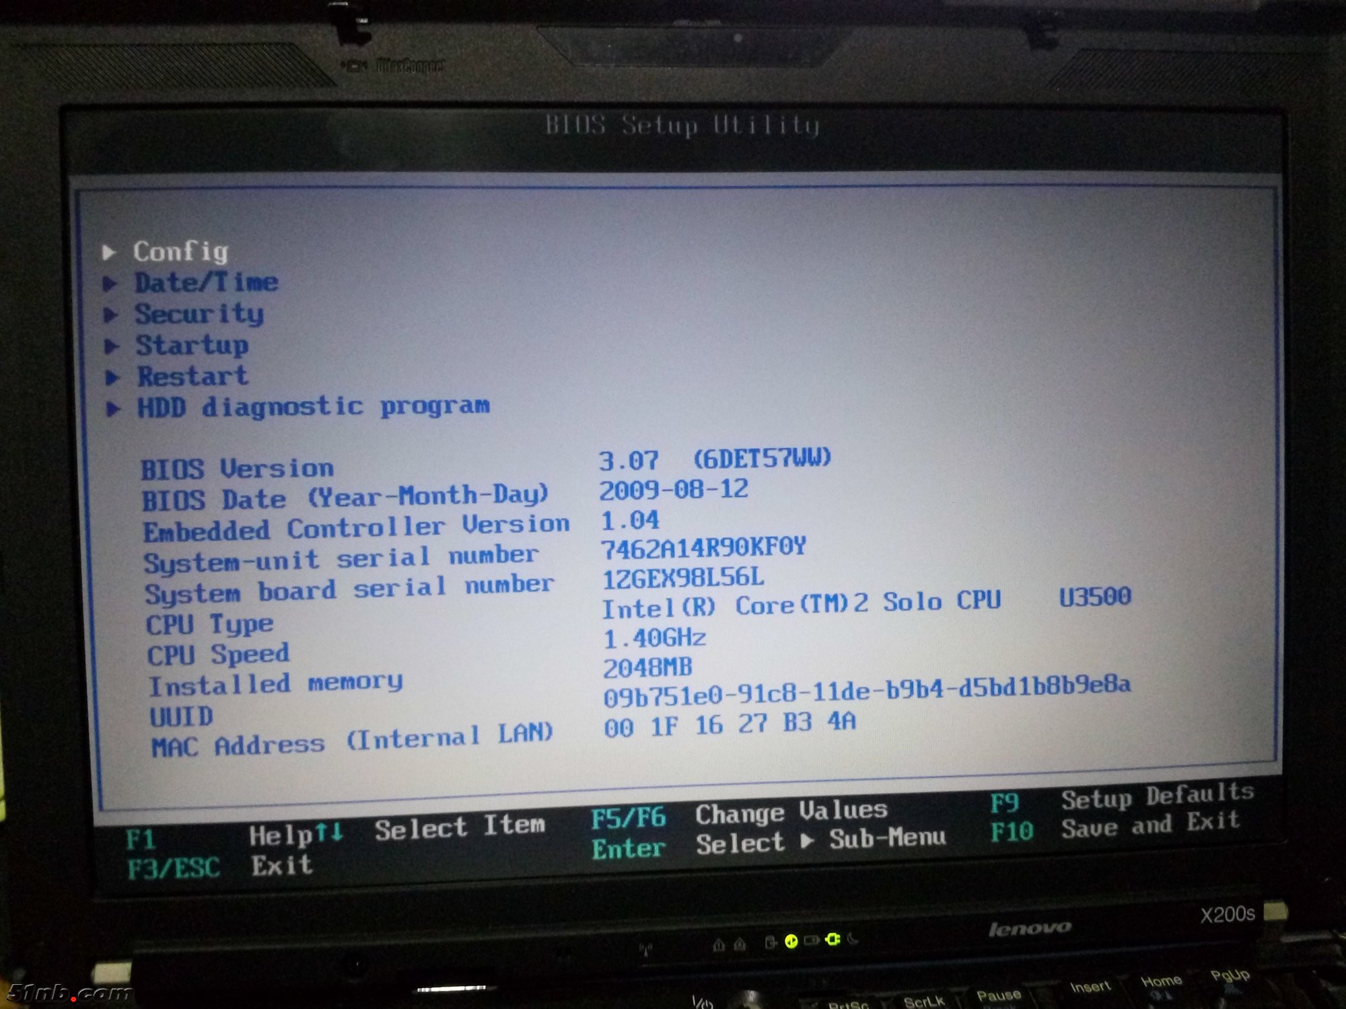Expand the Date/Time submenu arrow
This screenshot has height=1009, width=1346.
[x=110, y=283]
